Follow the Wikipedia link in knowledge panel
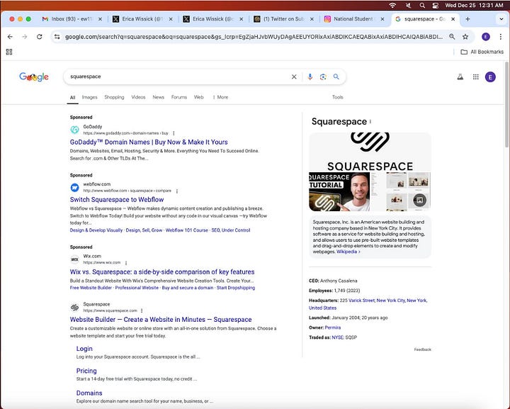 pos(348,252)
